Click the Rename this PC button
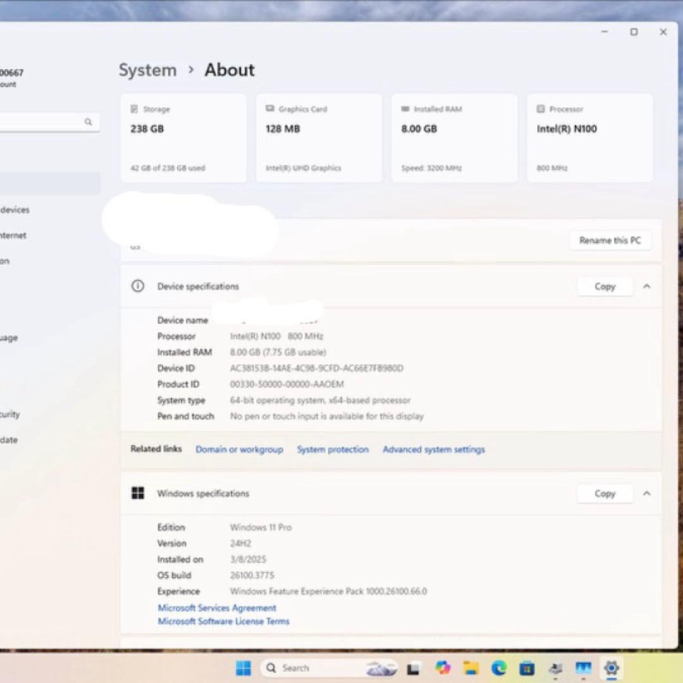This screenshot has width=683, height=683. [x=609, y=240]
